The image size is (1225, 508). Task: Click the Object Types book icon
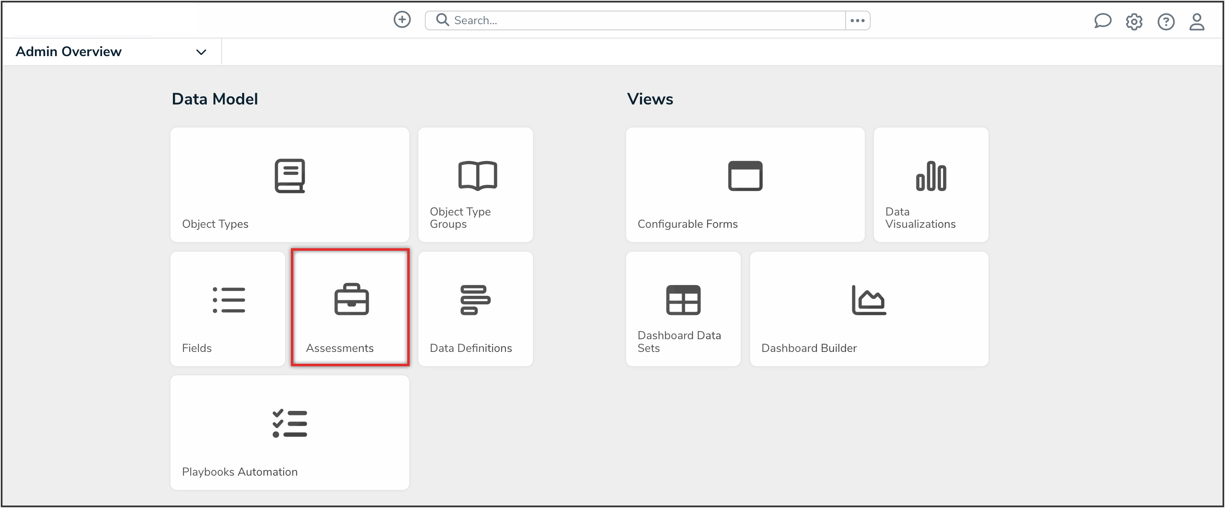290,176
